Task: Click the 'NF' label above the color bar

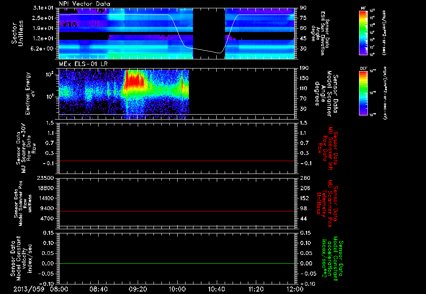Action: click(363, 8)
